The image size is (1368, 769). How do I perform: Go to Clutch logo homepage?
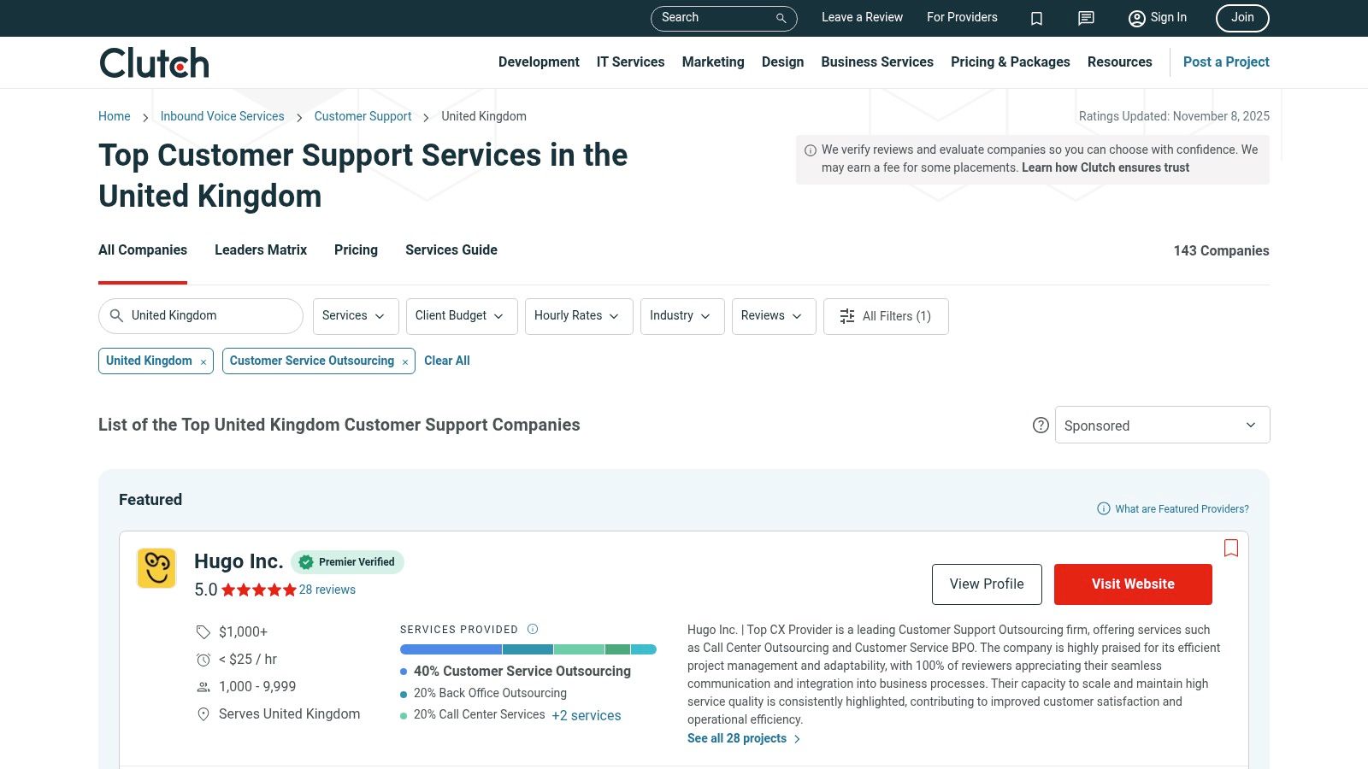click(154, 62)
